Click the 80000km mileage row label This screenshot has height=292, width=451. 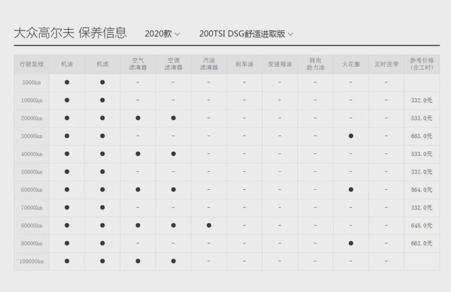point(32,225)
